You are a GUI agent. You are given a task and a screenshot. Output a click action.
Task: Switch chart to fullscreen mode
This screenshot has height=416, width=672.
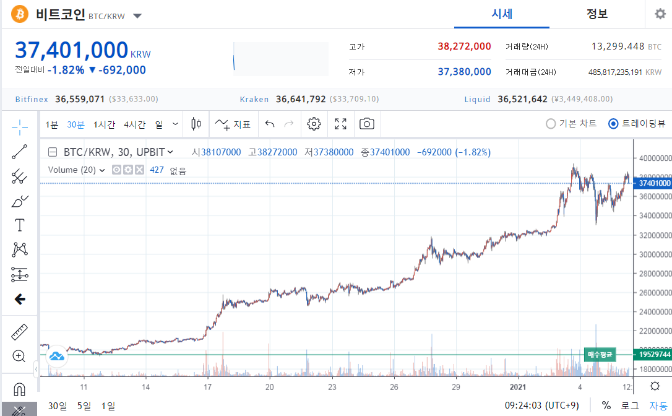(x=341, y=124)
